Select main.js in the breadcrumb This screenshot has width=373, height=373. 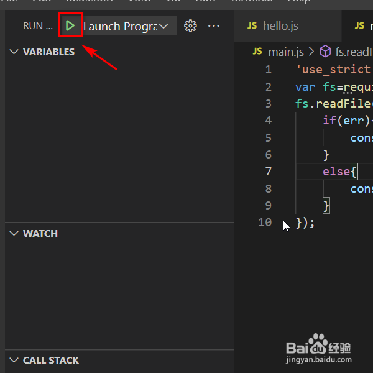(x=286, y=52)
